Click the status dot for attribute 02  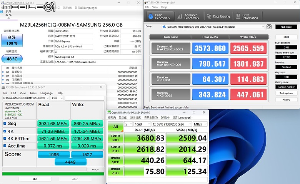3,76
